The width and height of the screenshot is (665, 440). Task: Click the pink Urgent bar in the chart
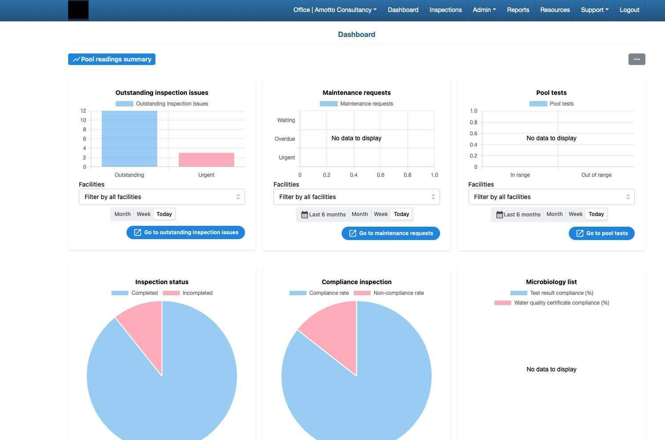(x=206, y=160)
